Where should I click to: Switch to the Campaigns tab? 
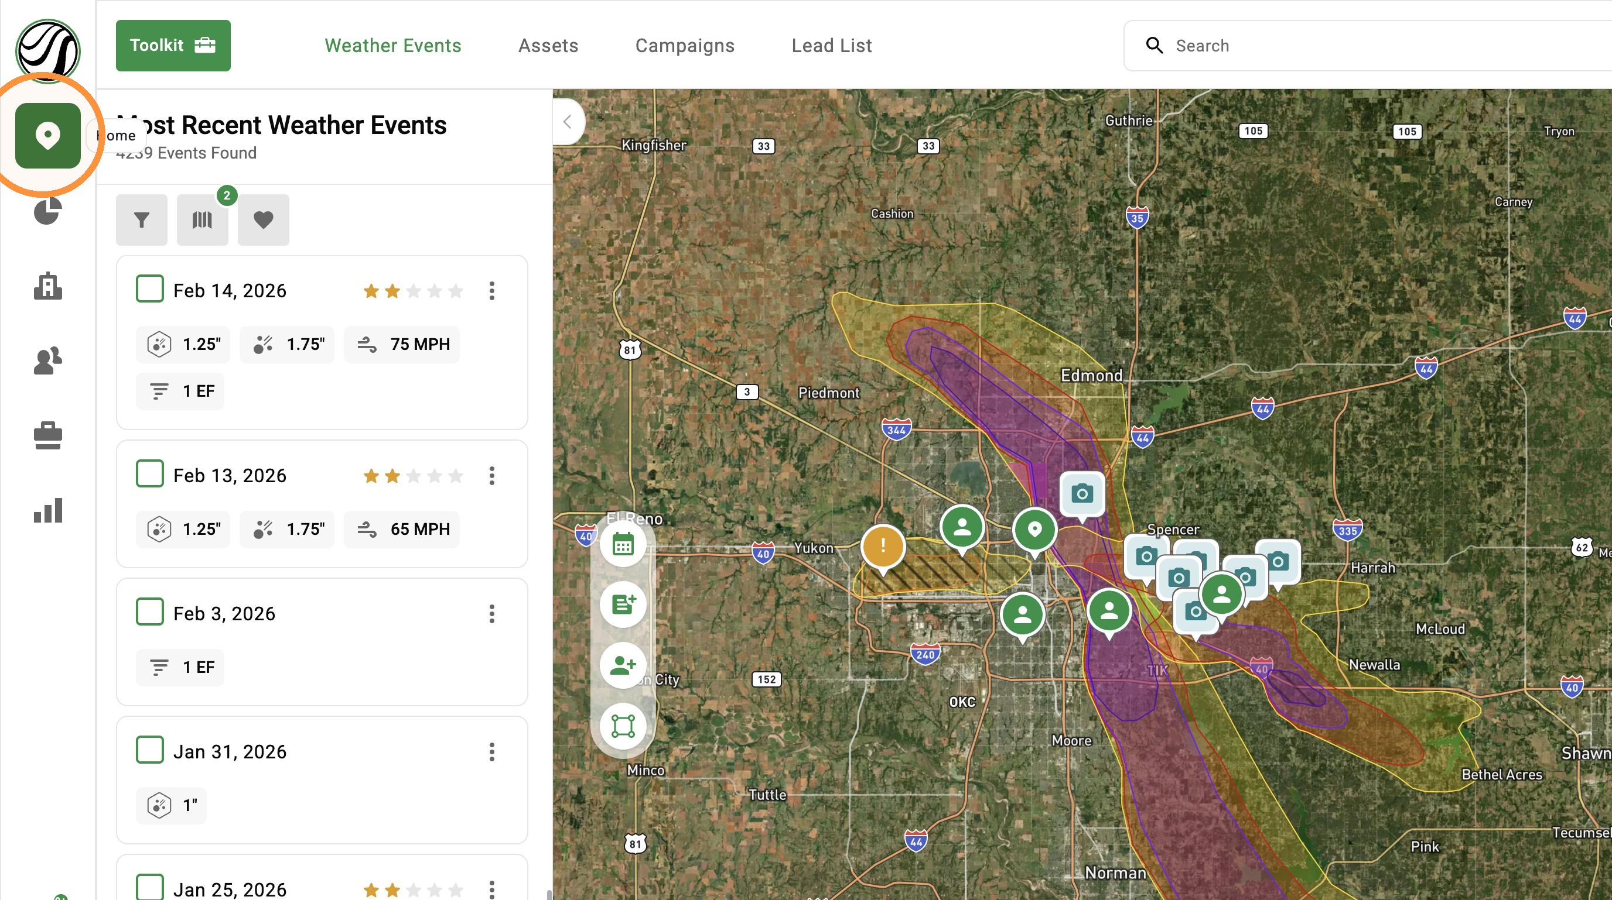[685, 46]
